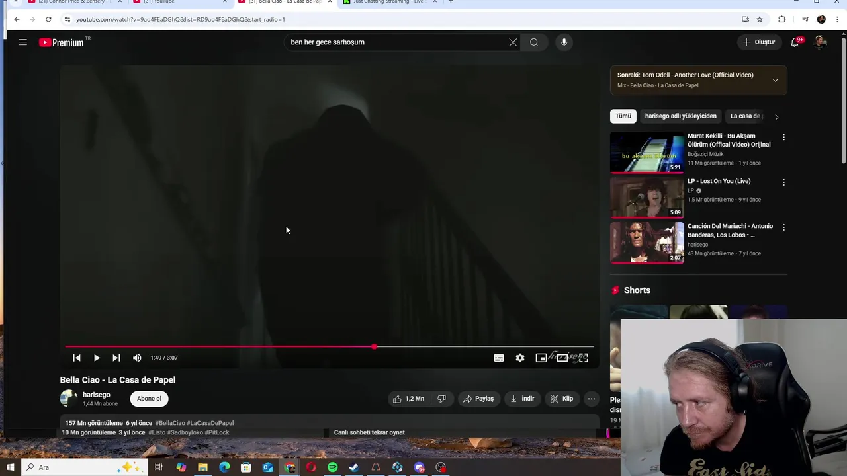Open the player settings gear
The image size is (847, 476).
tap(520, 358)
